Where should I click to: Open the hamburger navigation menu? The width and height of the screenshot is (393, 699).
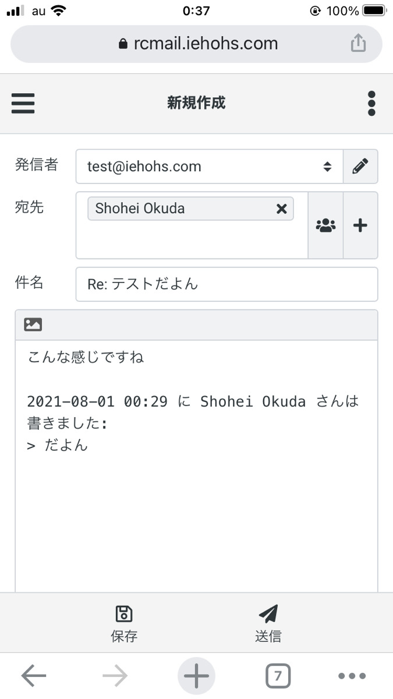click(23, 104)
